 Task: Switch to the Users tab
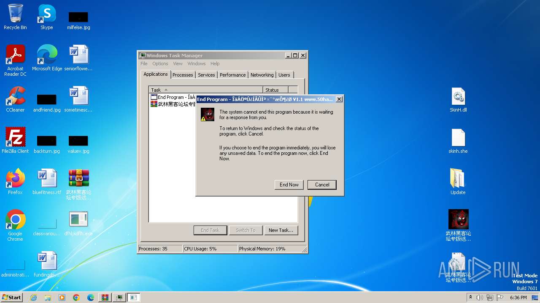pyautogui.click(x=284, y=75)
